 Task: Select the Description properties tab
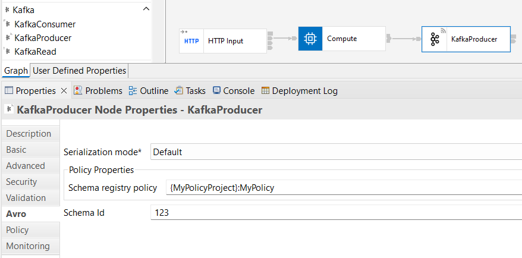[x=31, y=134]
